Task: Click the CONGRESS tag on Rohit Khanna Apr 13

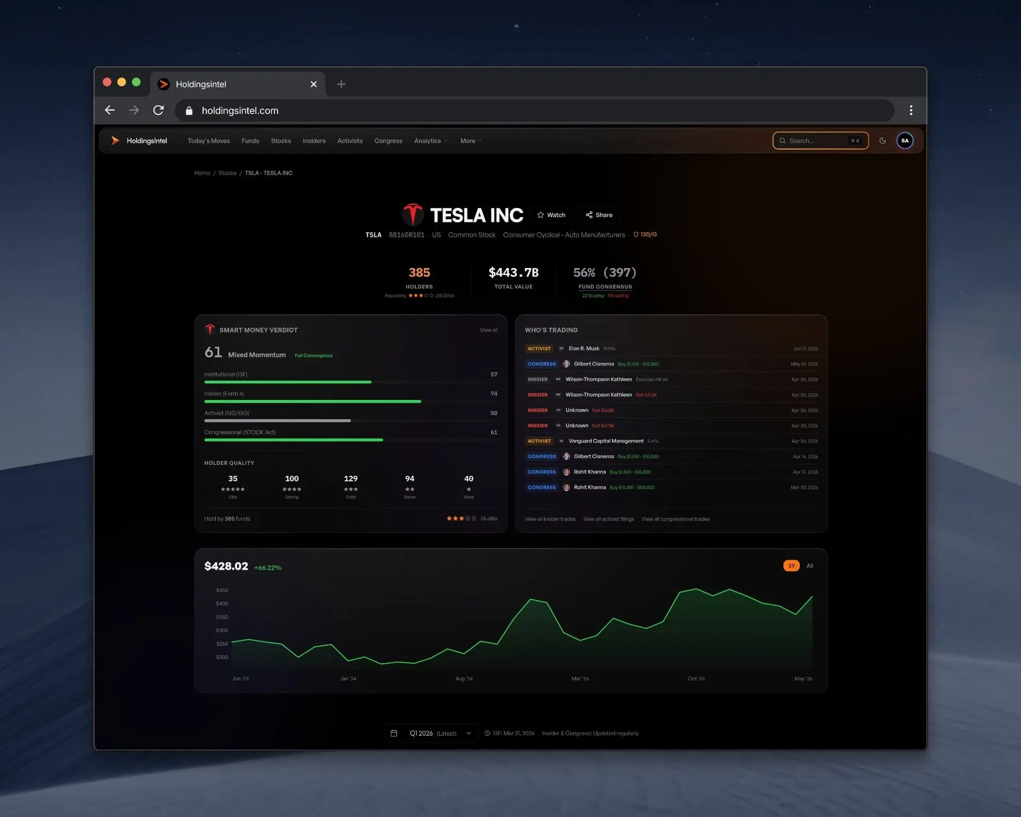Action: 542,472
